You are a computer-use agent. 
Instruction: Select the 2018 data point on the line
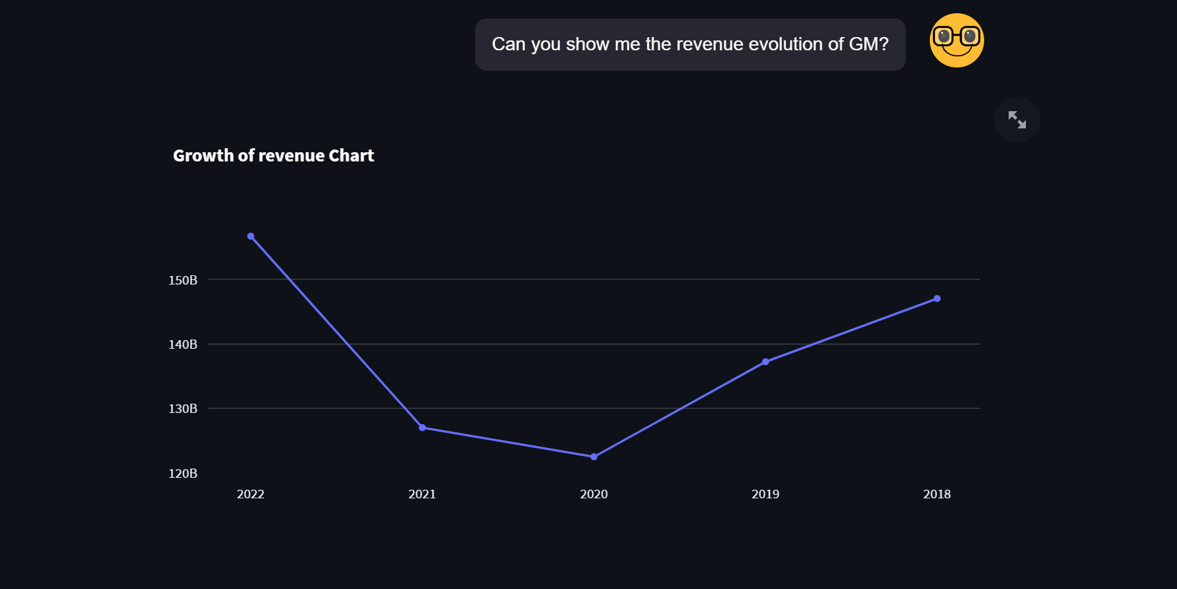[x=937, y=298]
